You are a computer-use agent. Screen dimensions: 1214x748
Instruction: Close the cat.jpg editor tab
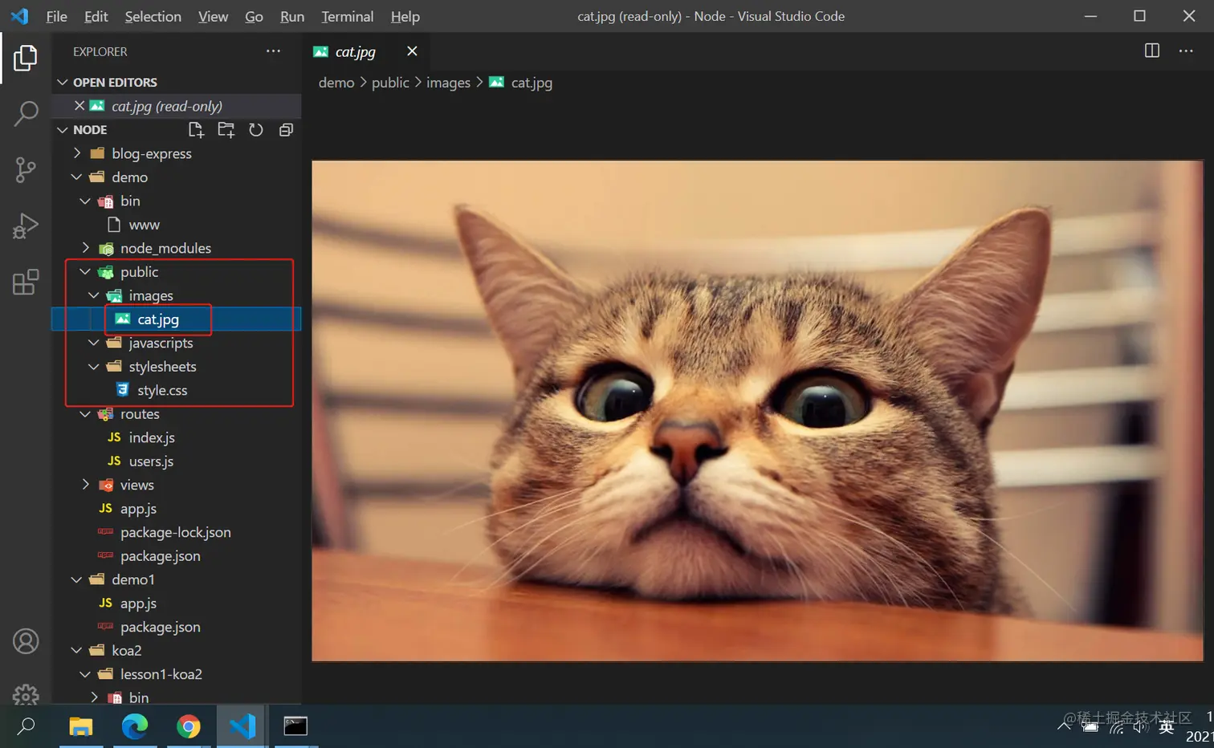coord(412,51)
